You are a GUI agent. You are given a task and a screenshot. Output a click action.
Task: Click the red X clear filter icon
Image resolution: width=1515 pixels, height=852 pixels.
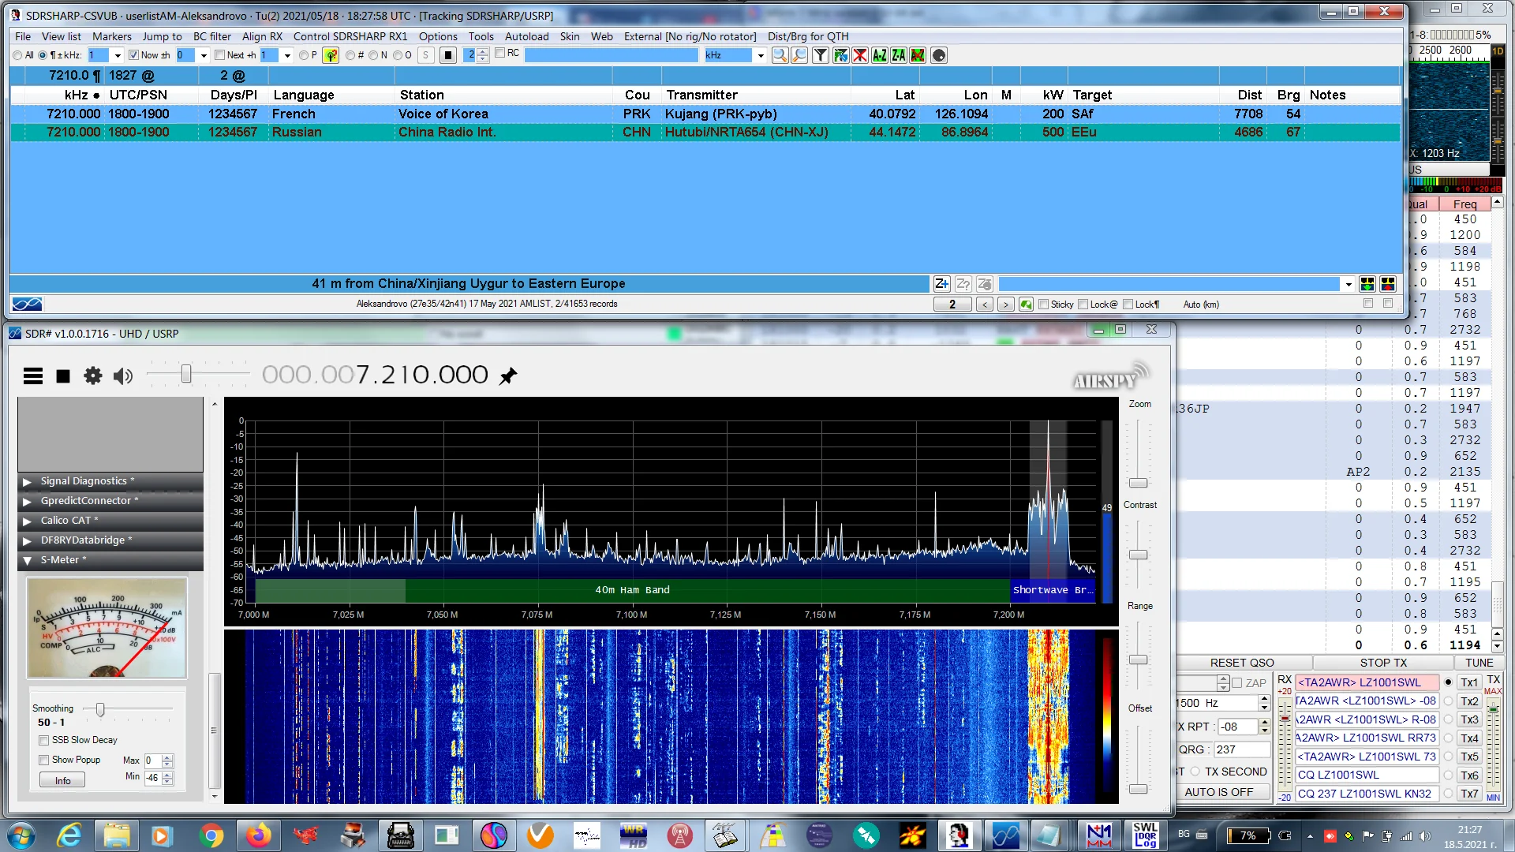tap(860, 55)
